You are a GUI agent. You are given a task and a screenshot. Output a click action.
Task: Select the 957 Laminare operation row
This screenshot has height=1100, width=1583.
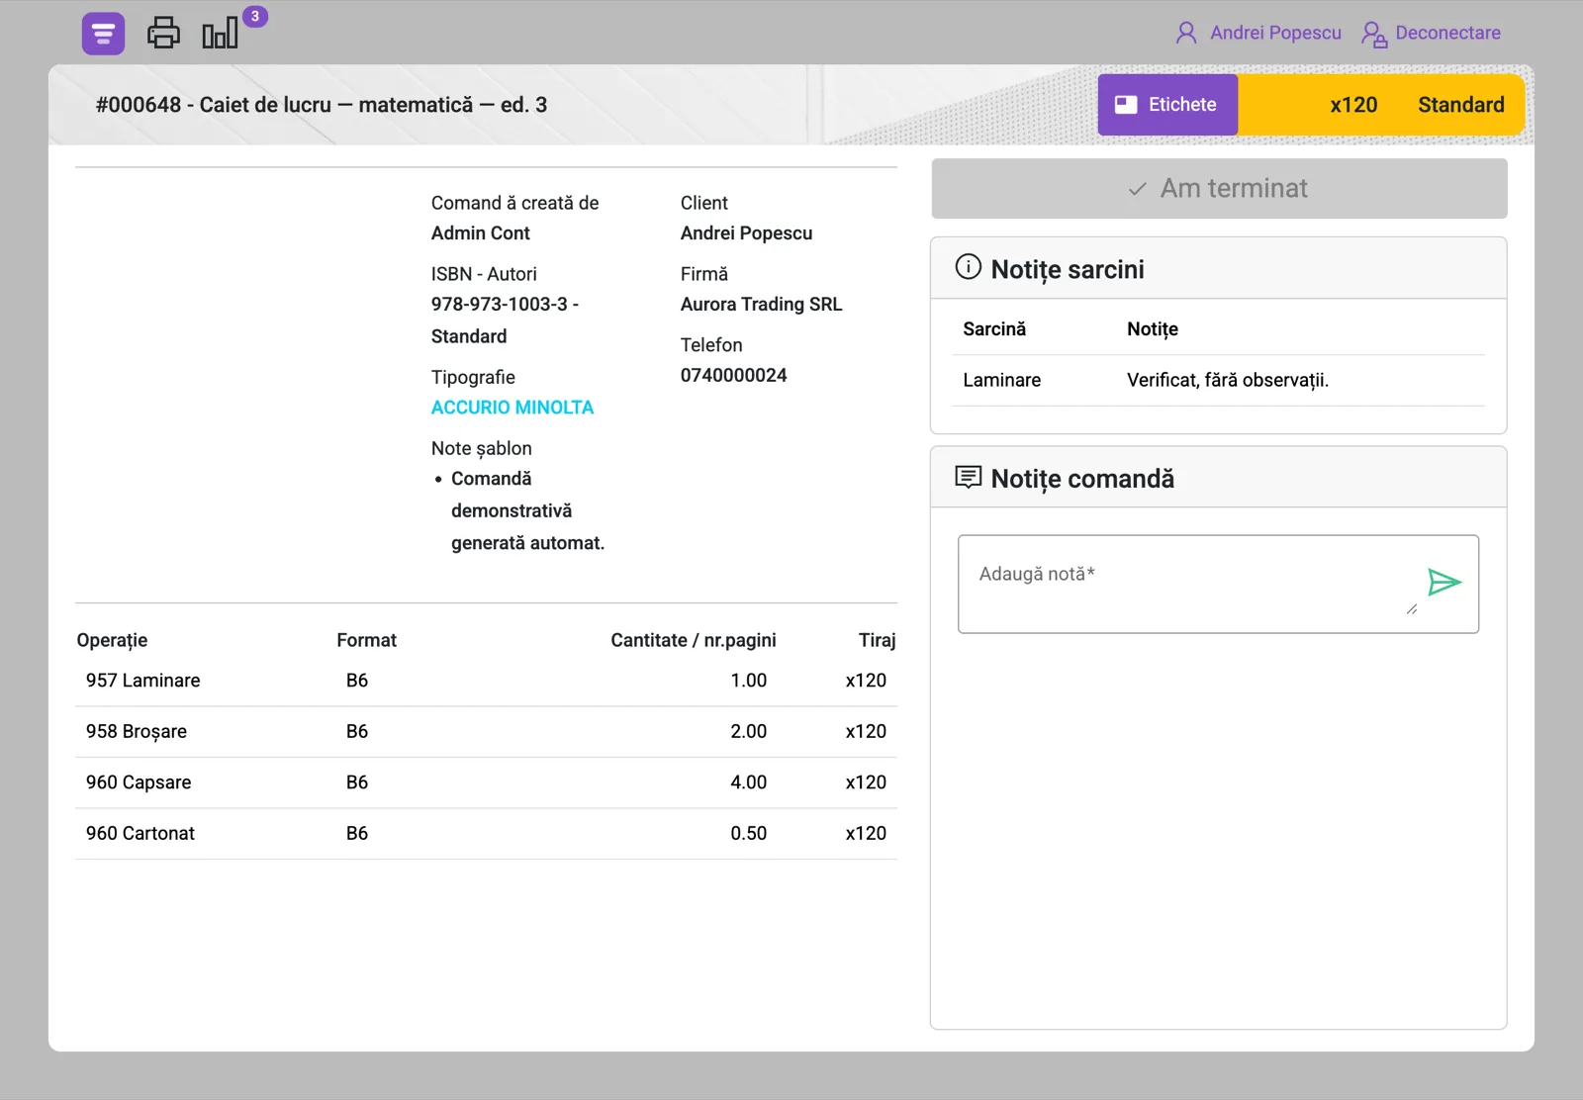(486, 681)
